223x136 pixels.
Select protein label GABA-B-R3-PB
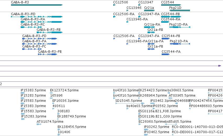pos(50,52)
